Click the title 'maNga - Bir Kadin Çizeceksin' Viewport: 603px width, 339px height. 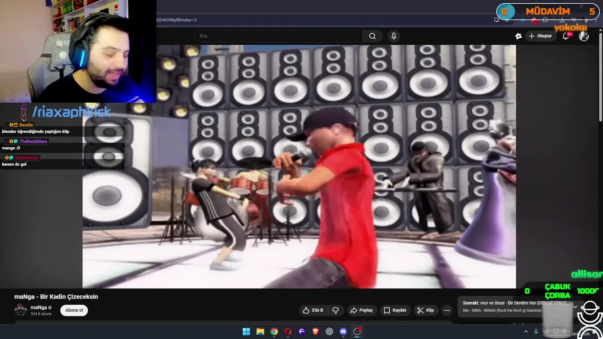coord(56,297)
